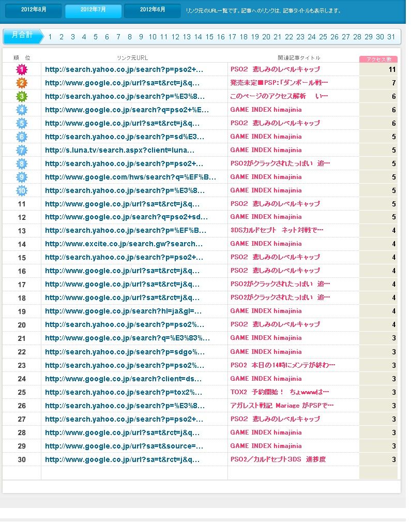The width and height of the screenshot is (411, 522).
Task: Switch to the 2012年7月 month tab
Action: 93,10
